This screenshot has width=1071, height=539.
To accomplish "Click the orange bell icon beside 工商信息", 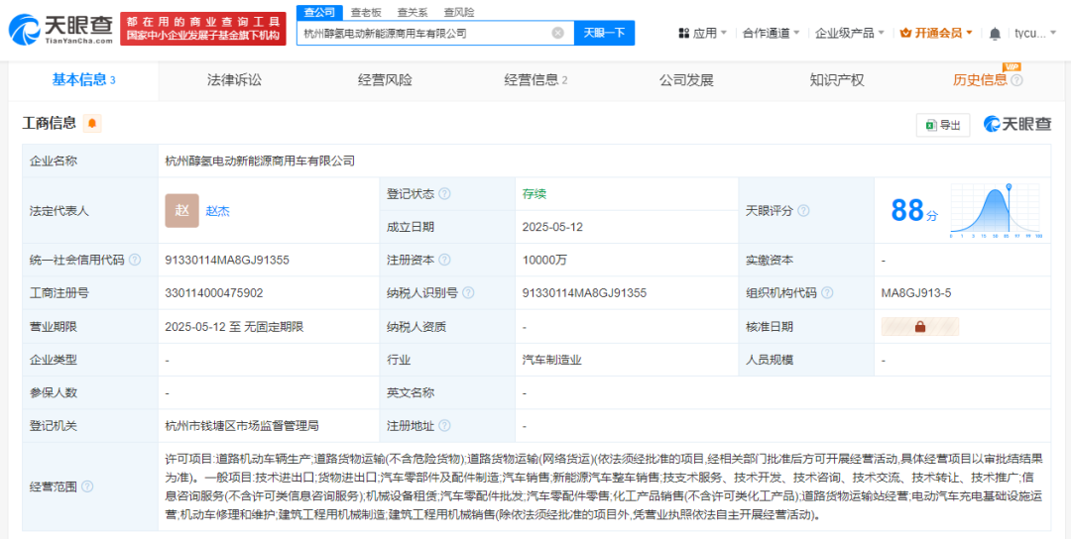I will [x=92, y=124].
